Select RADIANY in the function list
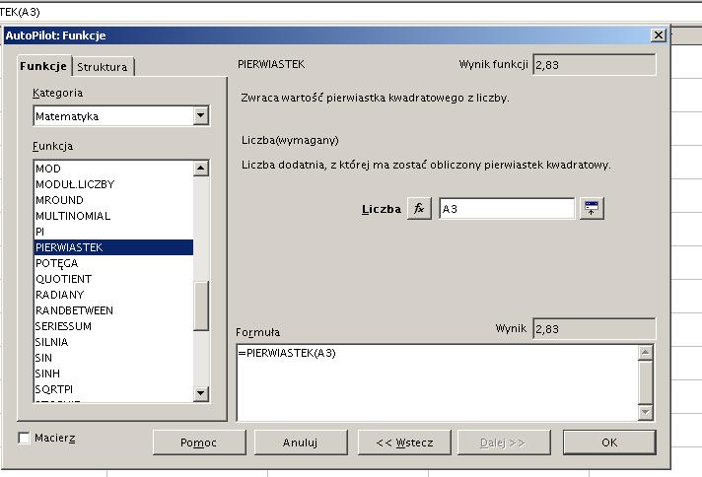 point(113,295)
